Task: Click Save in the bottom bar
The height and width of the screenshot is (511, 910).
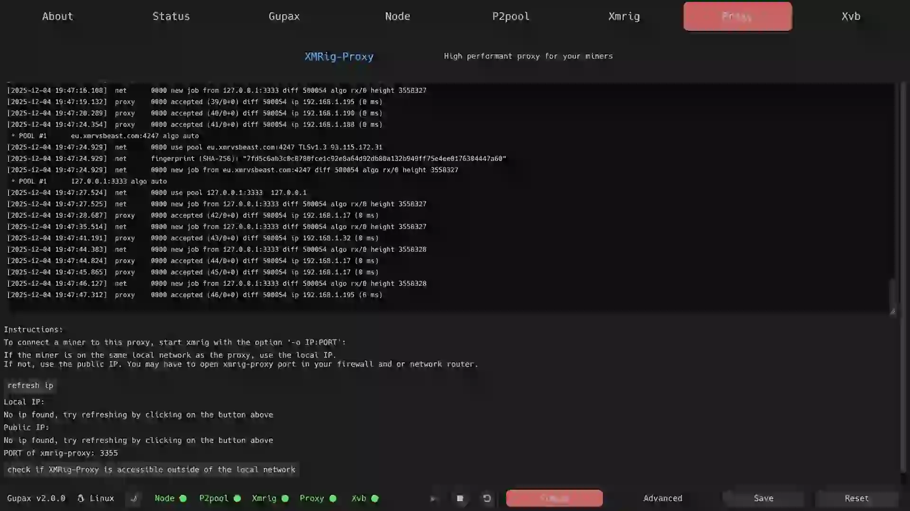Action: pos(763,498)
